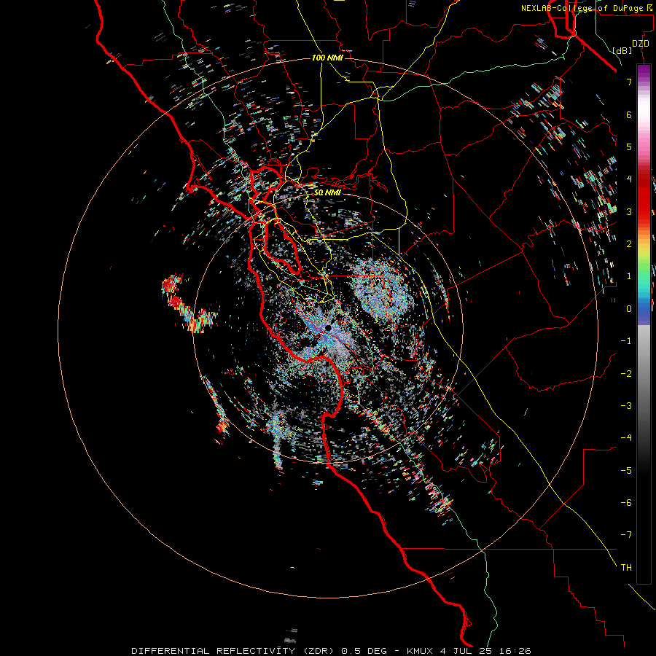This screenshot has width=656, height=656.
Task: Click the -5 value on the scale
Action: [626, 471]
